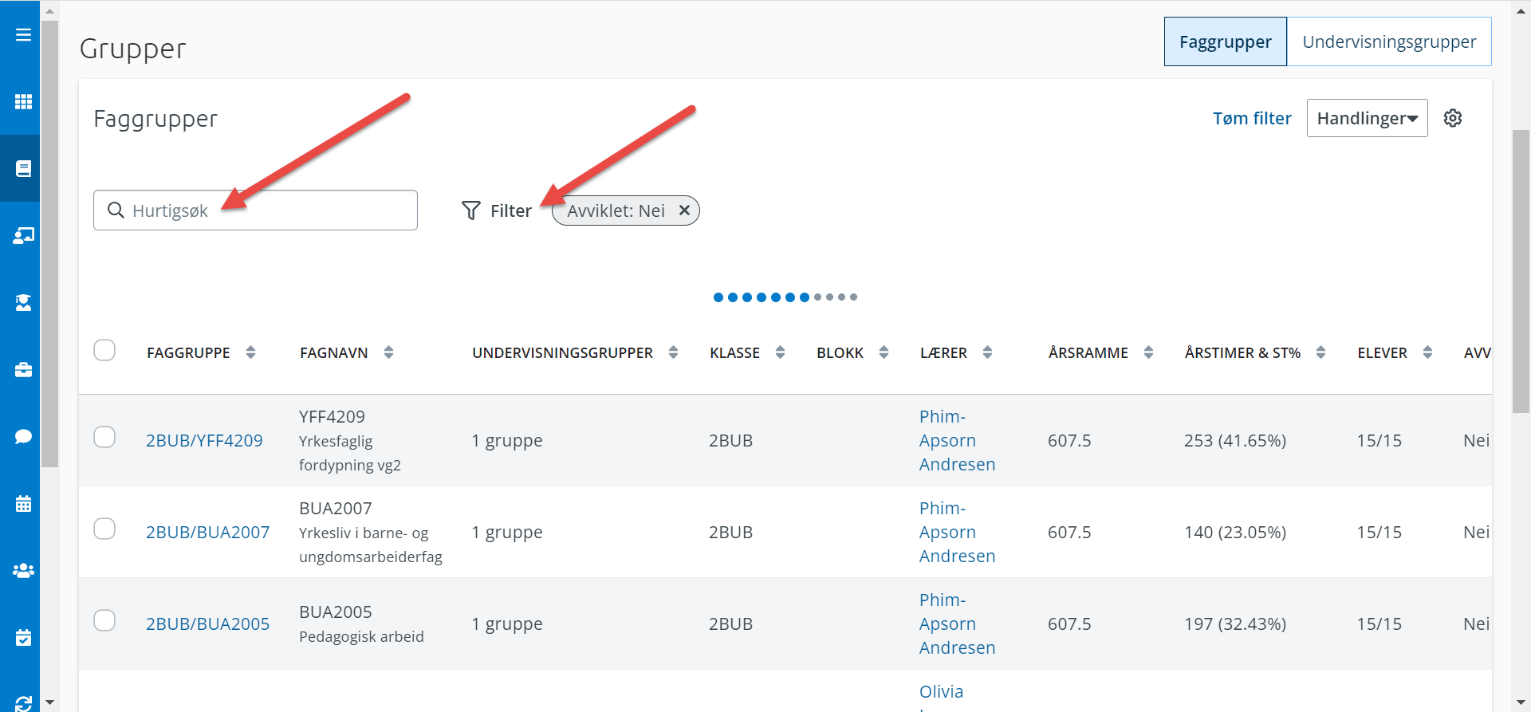
Task: Click fagnavn "Pedagogisk arbeid"
Action: click(x=361, y=636)
